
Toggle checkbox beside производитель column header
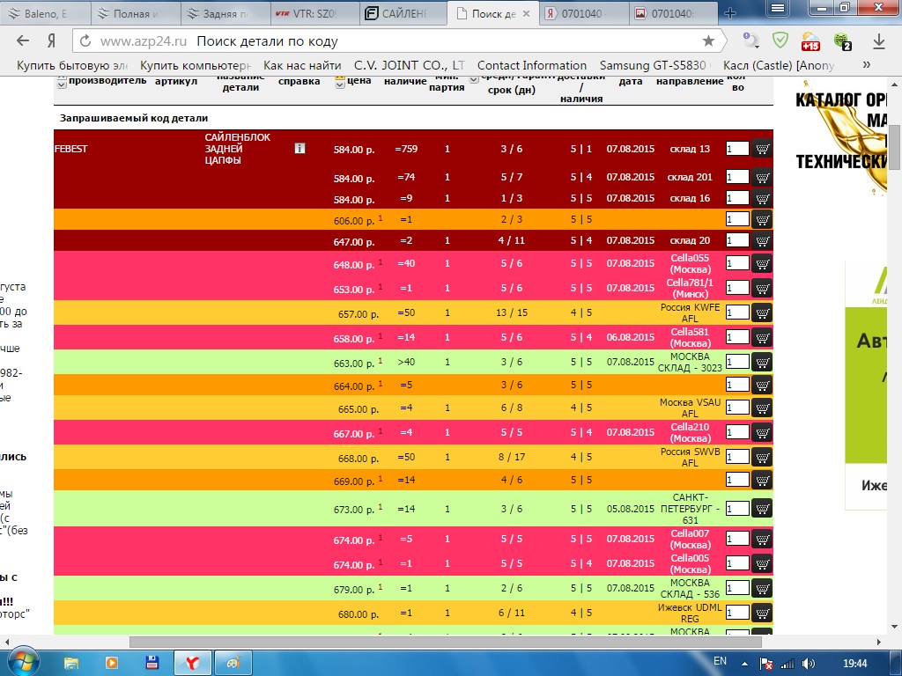[61, 82]
